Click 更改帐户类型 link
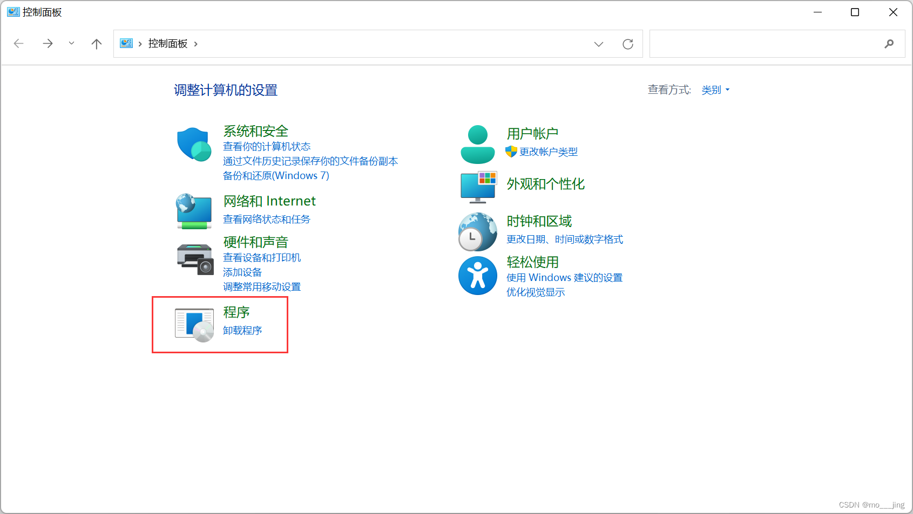 [549, 152]
